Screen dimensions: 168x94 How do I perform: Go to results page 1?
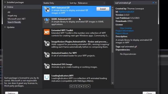click(71, 86)
